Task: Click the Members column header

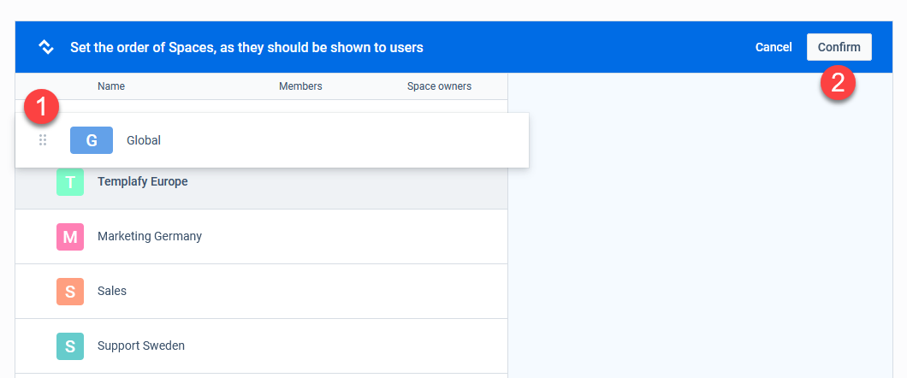Action: coord(300,86)
